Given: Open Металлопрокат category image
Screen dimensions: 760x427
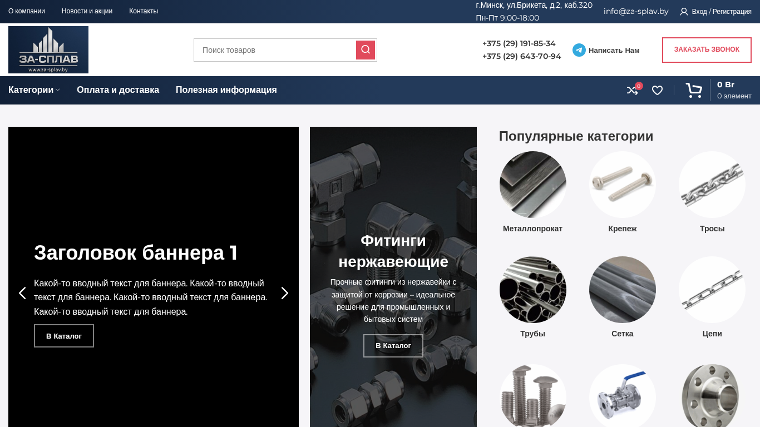Looking at the screenshot, I should tap(533, 185).
